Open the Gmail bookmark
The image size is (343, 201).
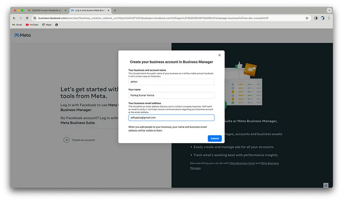coord(17,25)
